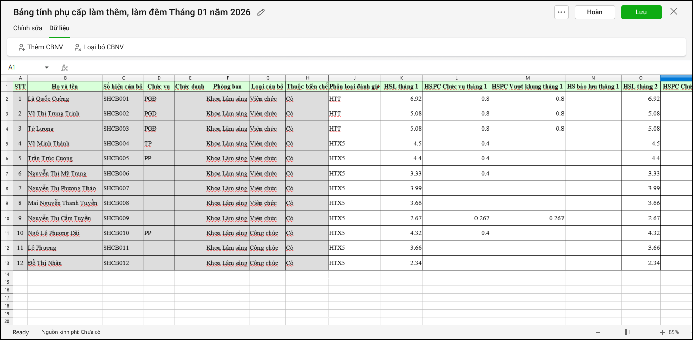Click into the formula bar input

pyautogui.click(x=354, y=67)
